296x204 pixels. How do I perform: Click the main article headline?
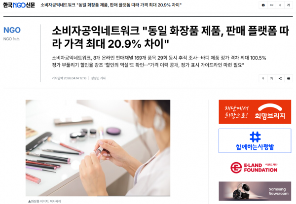tap(171, 37)
